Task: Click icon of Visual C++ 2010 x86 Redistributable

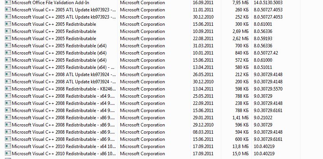Action: point(8,154)
